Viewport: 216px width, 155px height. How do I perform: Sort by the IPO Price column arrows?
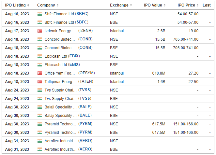coord(197,5)
